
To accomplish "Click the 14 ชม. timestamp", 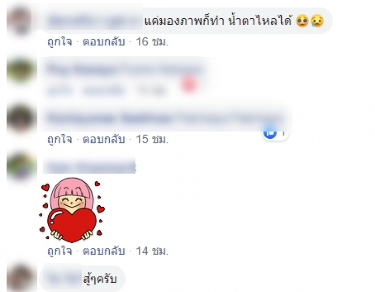I will pos(152,251).
